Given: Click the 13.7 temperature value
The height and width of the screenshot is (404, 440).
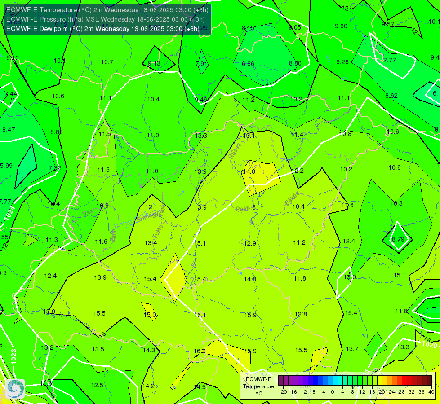Looking at the screenshot, I should point(352,349).
